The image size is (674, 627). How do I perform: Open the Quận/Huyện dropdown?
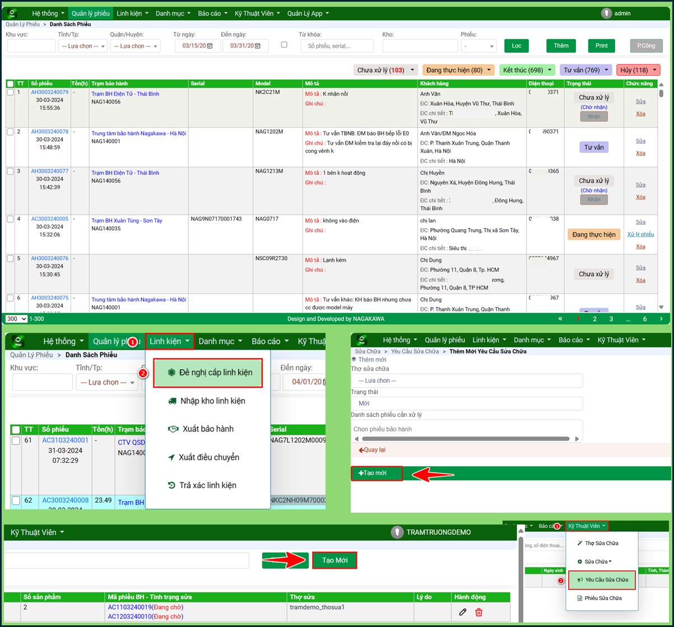pyautogui.click(x=135, y=46)
